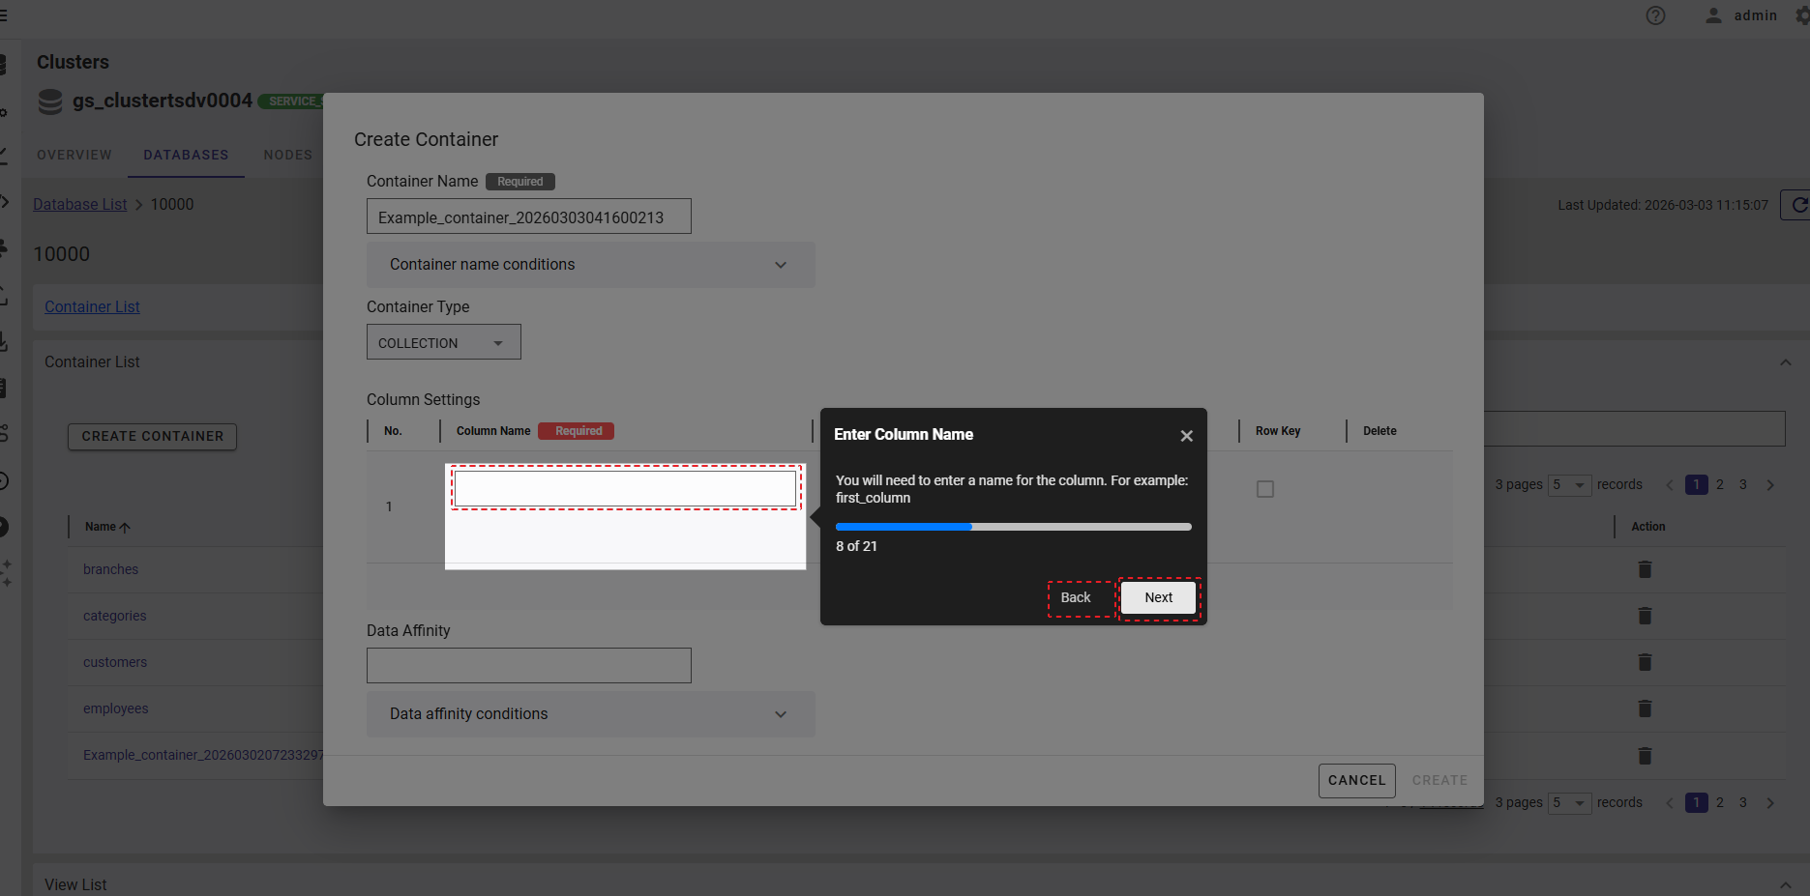Screen dimensions: 1810x896
Task: Click Back in the tutorial tooltip
Action: point(1075,598)
